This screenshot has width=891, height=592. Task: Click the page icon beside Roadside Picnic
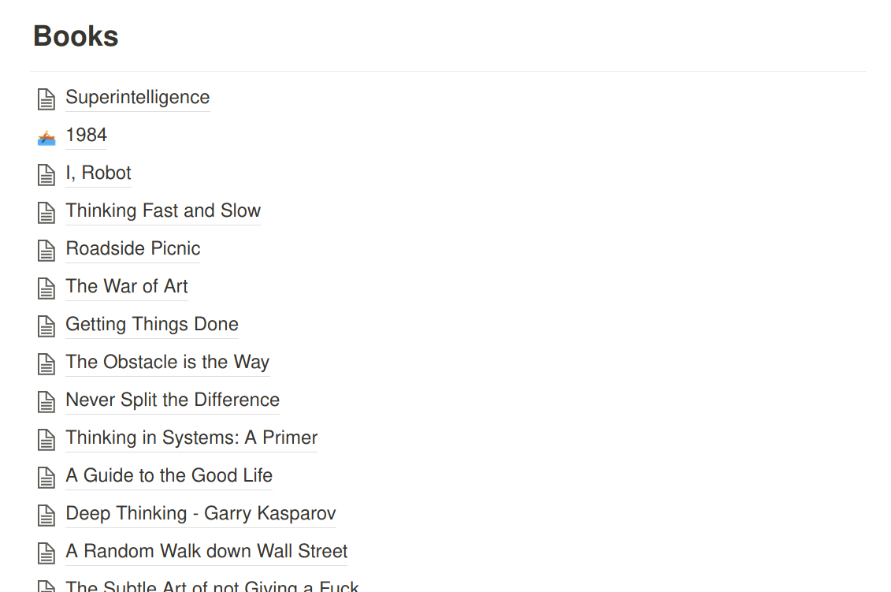[x=46, y=250]
